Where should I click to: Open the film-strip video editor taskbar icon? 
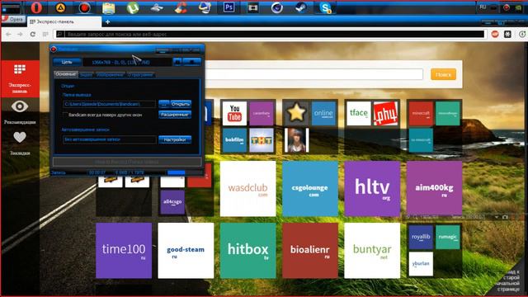tap(253, 7)
